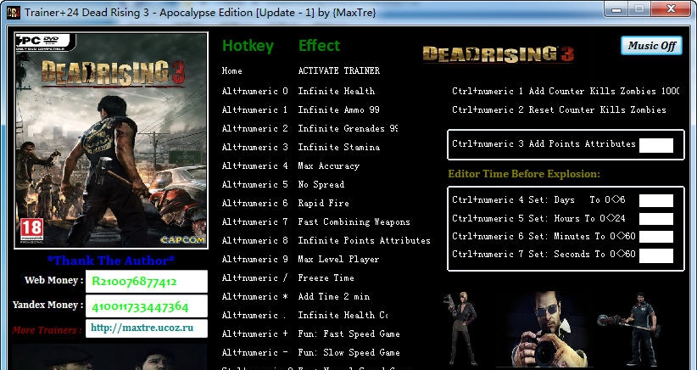Click the 'Max Level Player' label
This screenshot has height=370, width=697.
click(338, 260)
